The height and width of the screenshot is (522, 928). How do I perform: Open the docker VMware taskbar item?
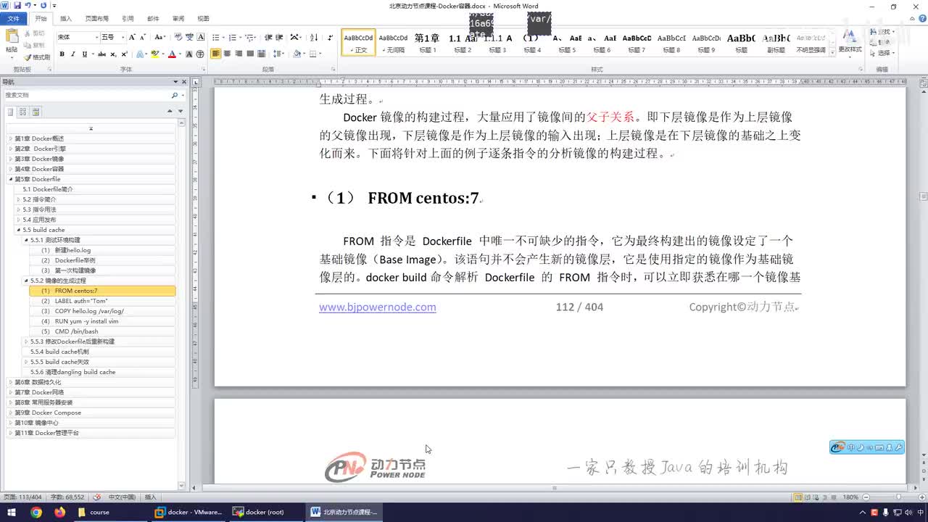(188, 512)
